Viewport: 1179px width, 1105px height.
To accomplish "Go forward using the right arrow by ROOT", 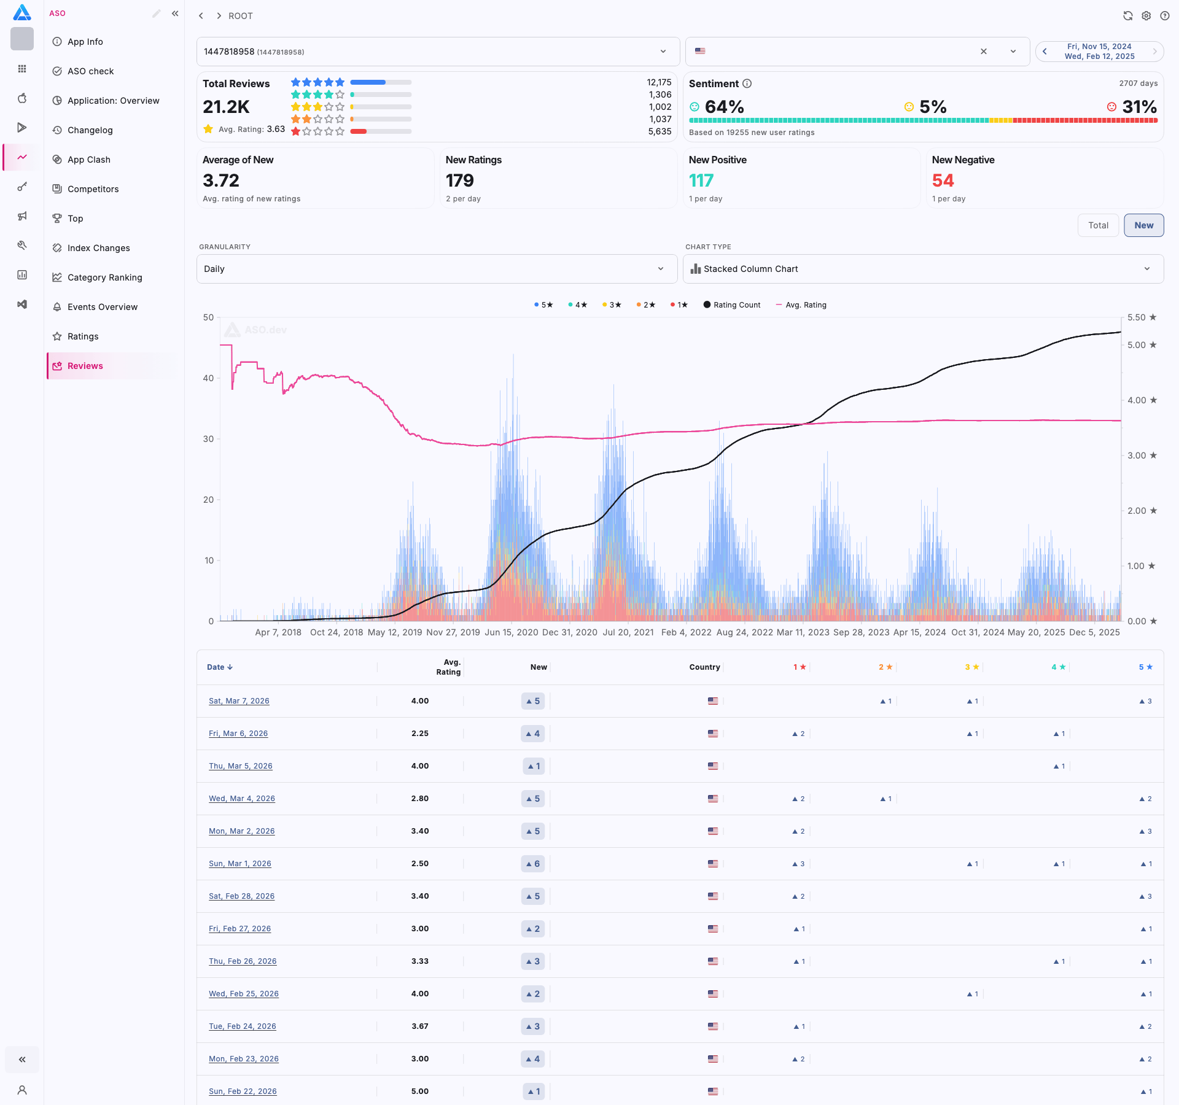I will pos(219,16).
